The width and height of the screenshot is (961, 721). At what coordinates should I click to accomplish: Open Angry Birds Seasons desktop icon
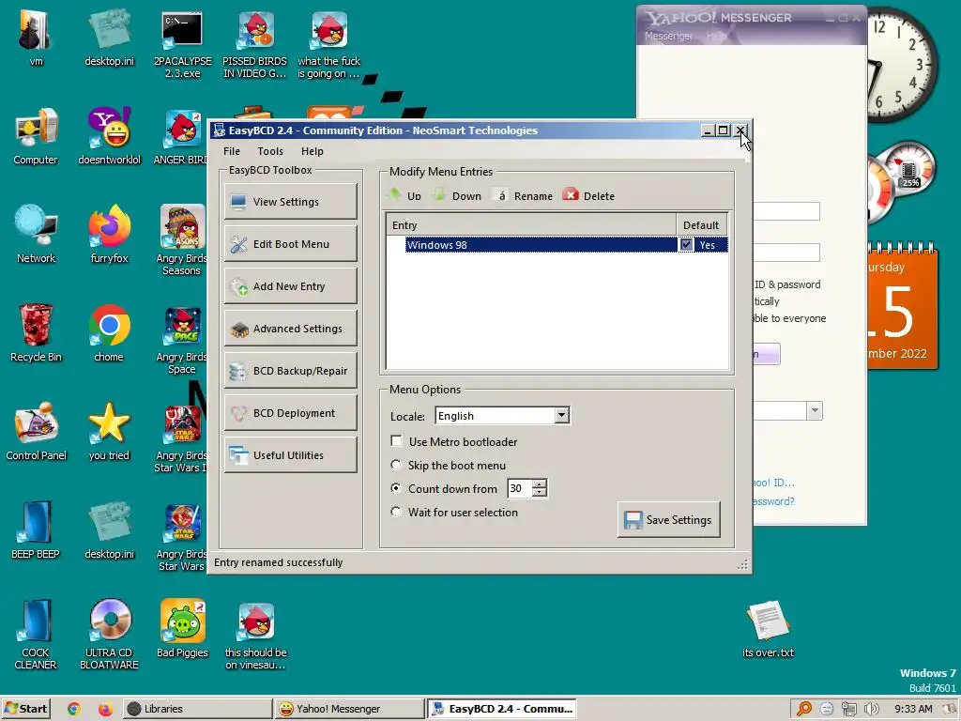(182, 240)
